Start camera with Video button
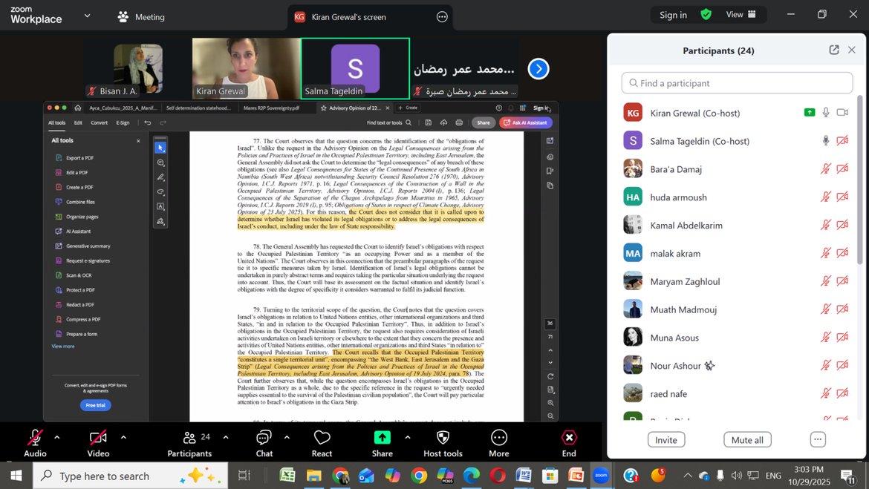This screenshot has width=869, height=489. (x=98, y=438)
